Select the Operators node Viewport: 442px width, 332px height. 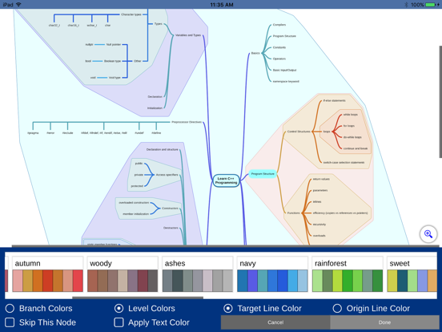279,59
